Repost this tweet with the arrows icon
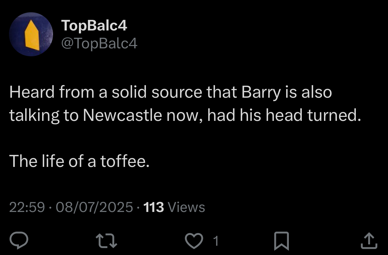 point(107,241)
